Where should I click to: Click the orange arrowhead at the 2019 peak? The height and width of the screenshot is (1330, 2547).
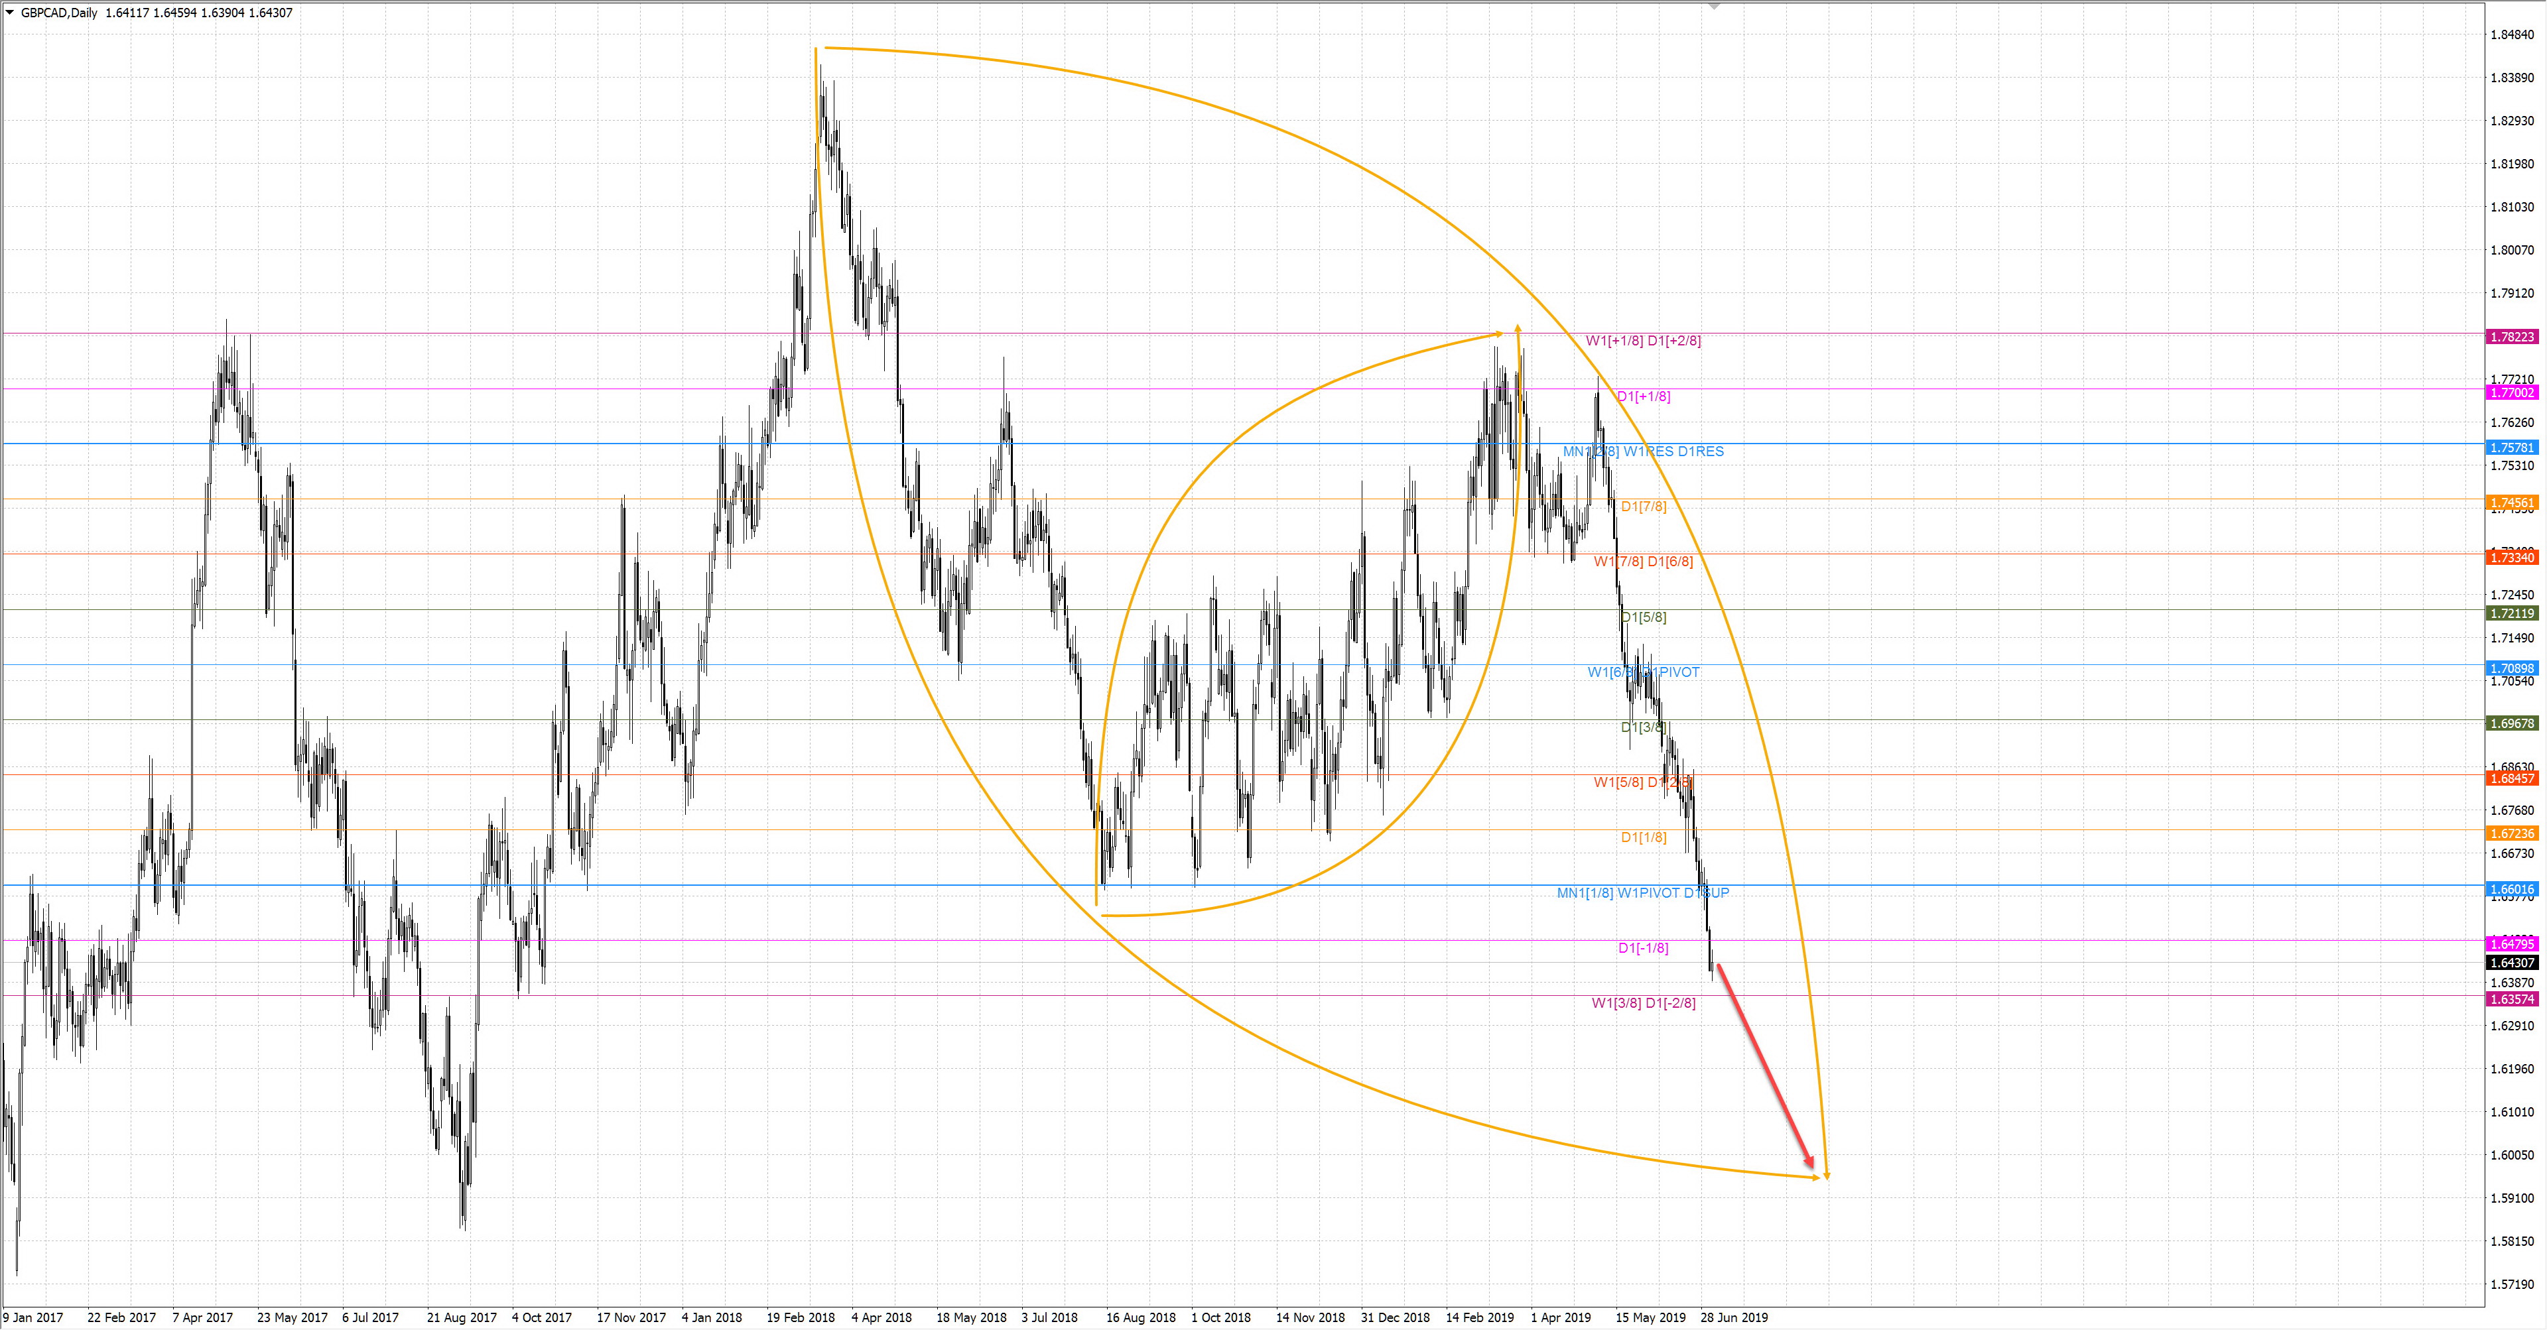point(1518,328)
